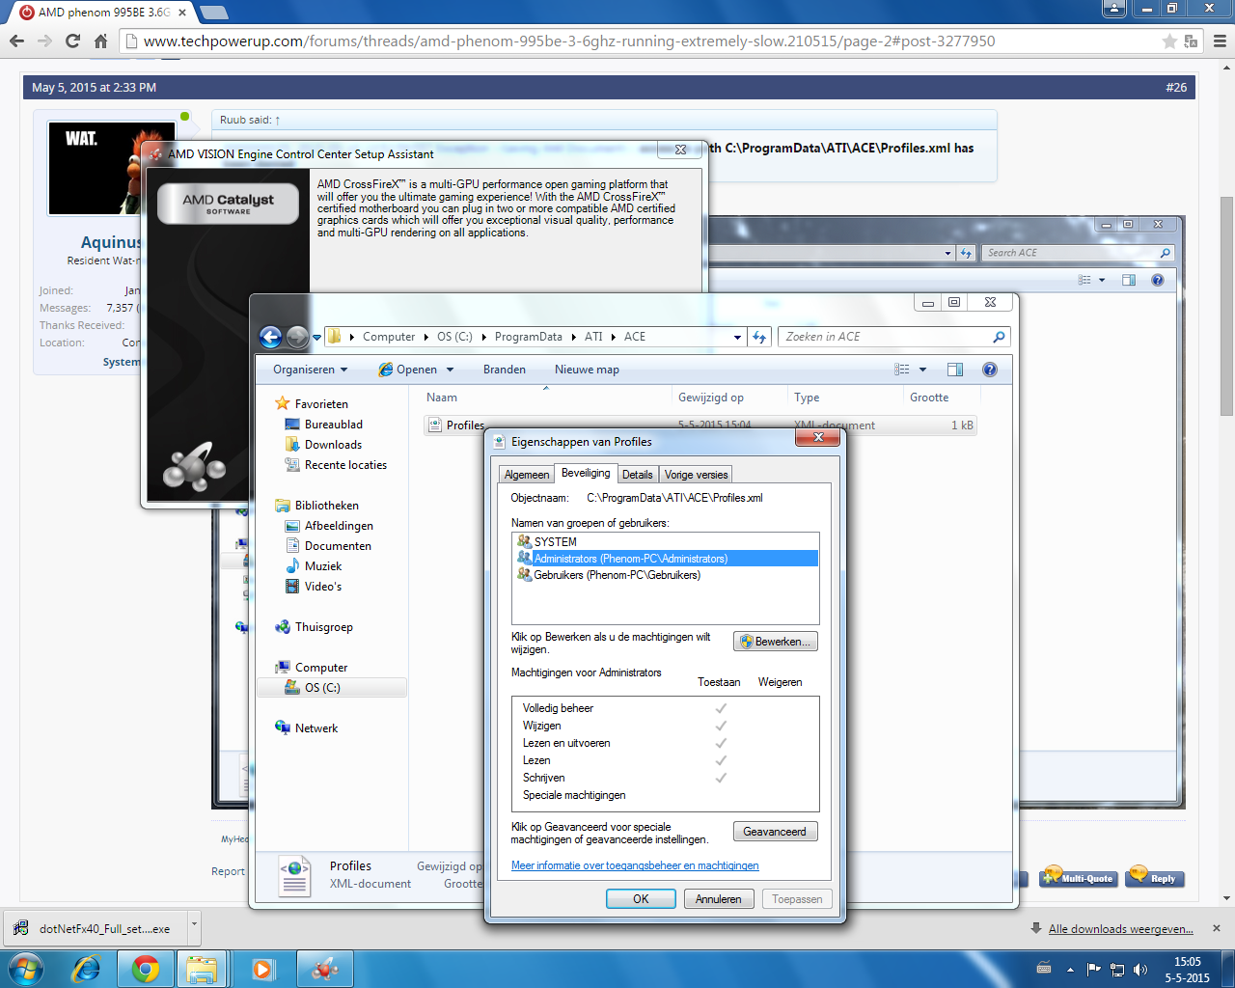Click Nieuwe map in Explorer toolbar
Screen dimensions: 1235x988
tap(587, 370)
